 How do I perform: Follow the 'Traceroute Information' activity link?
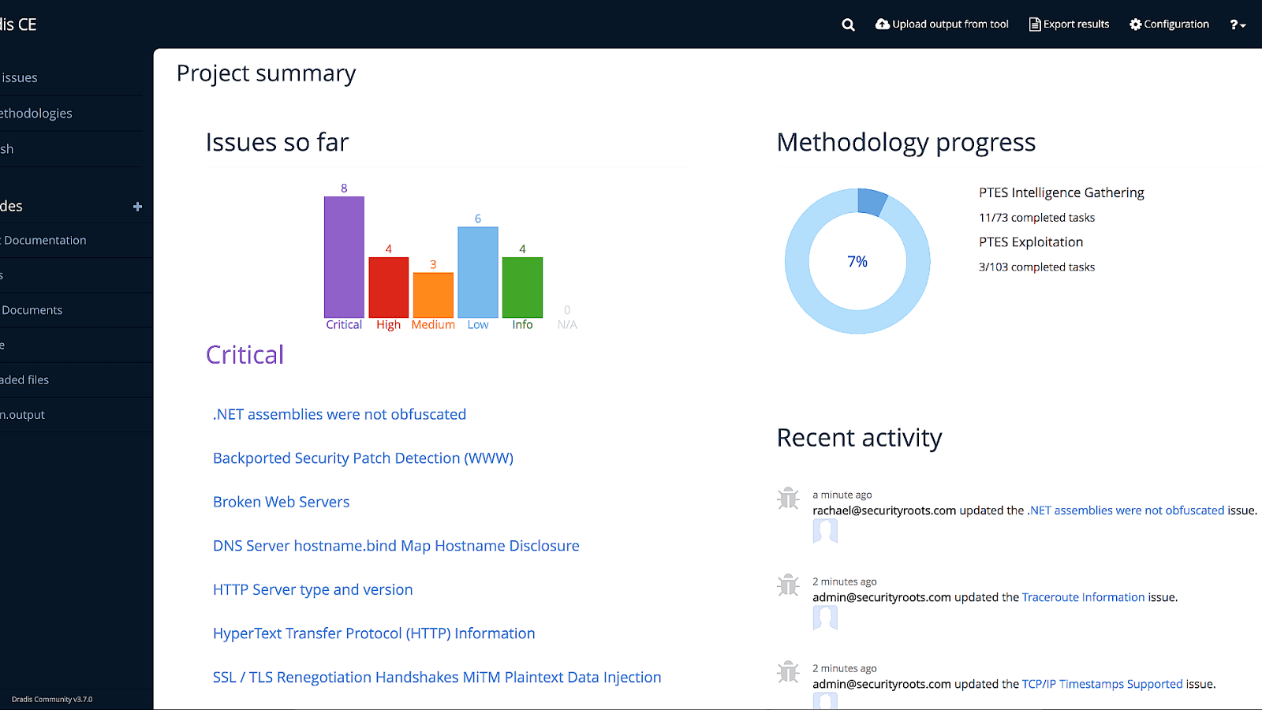point(1083,597)
